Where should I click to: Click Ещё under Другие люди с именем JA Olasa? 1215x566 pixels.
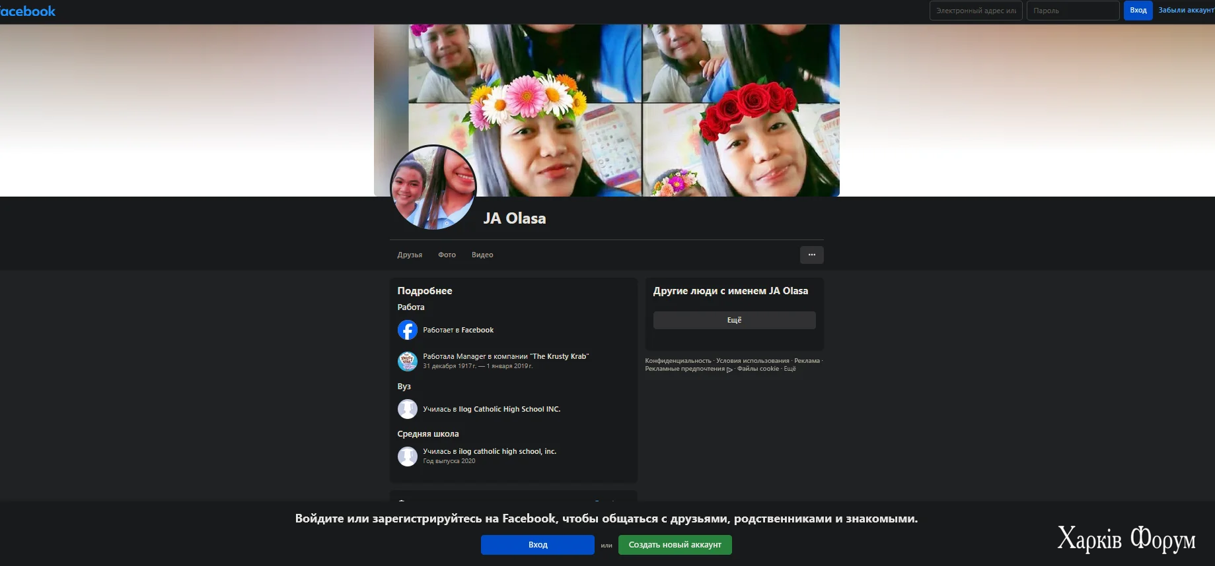coord(734,320)
